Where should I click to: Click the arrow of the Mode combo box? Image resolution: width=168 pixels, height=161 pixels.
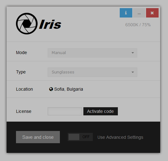[x=133, y=53]
